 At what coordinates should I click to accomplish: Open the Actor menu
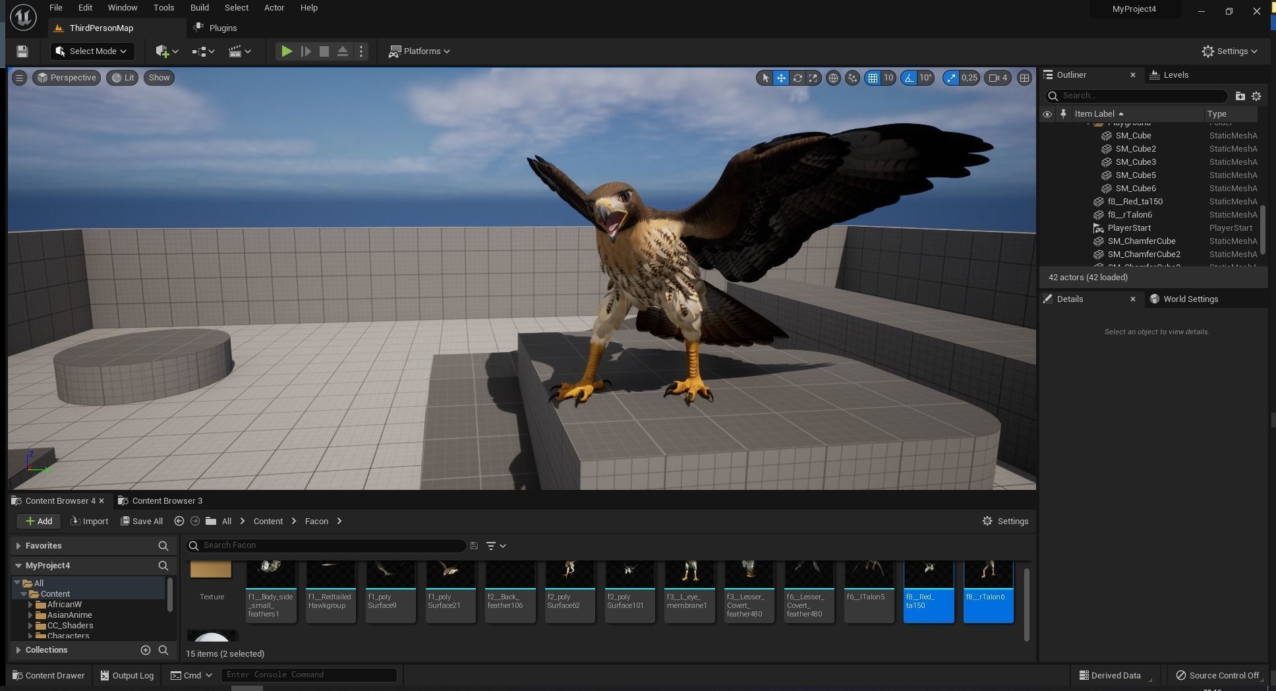(x=274, y=8)
